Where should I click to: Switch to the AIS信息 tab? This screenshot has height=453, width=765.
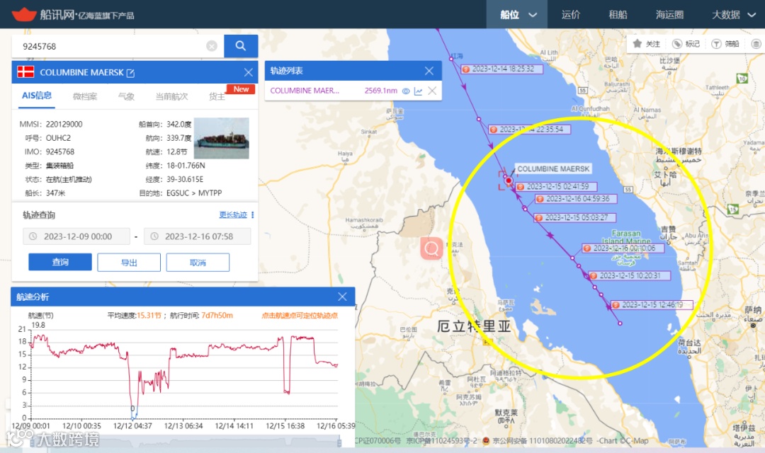[37, 96]
